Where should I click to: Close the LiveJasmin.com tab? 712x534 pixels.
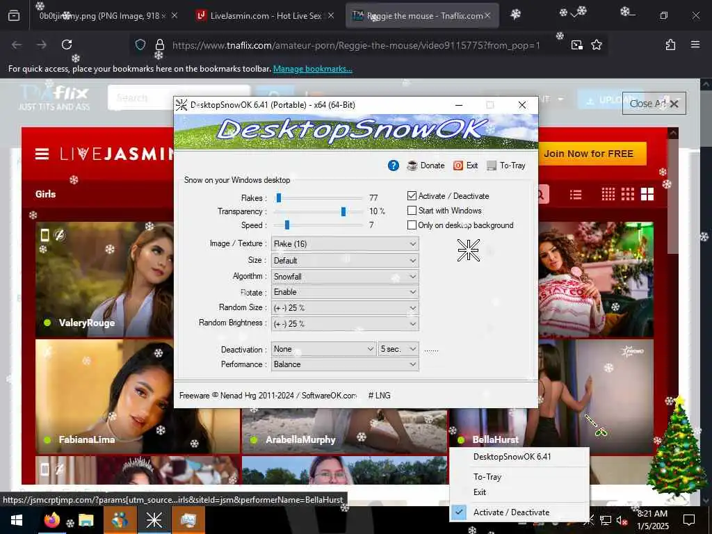pyautogui.click(x=331, y=15)
